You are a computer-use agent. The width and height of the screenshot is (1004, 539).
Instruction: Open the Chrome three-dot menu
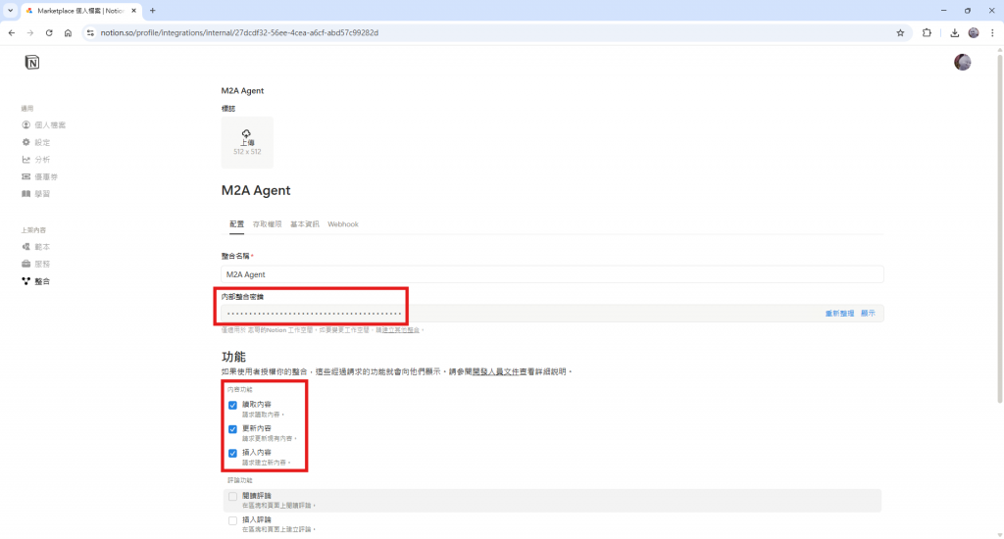point(992,32)
